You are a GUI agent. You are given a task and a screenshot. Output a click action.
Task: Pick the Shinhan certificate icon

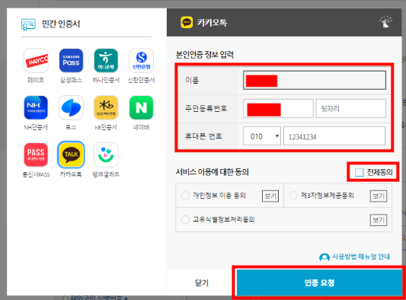[x=141, y=61]
